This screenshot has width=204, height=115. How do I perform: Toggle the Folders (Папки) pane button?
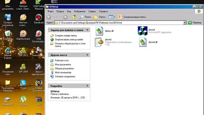tap(99, 17)
